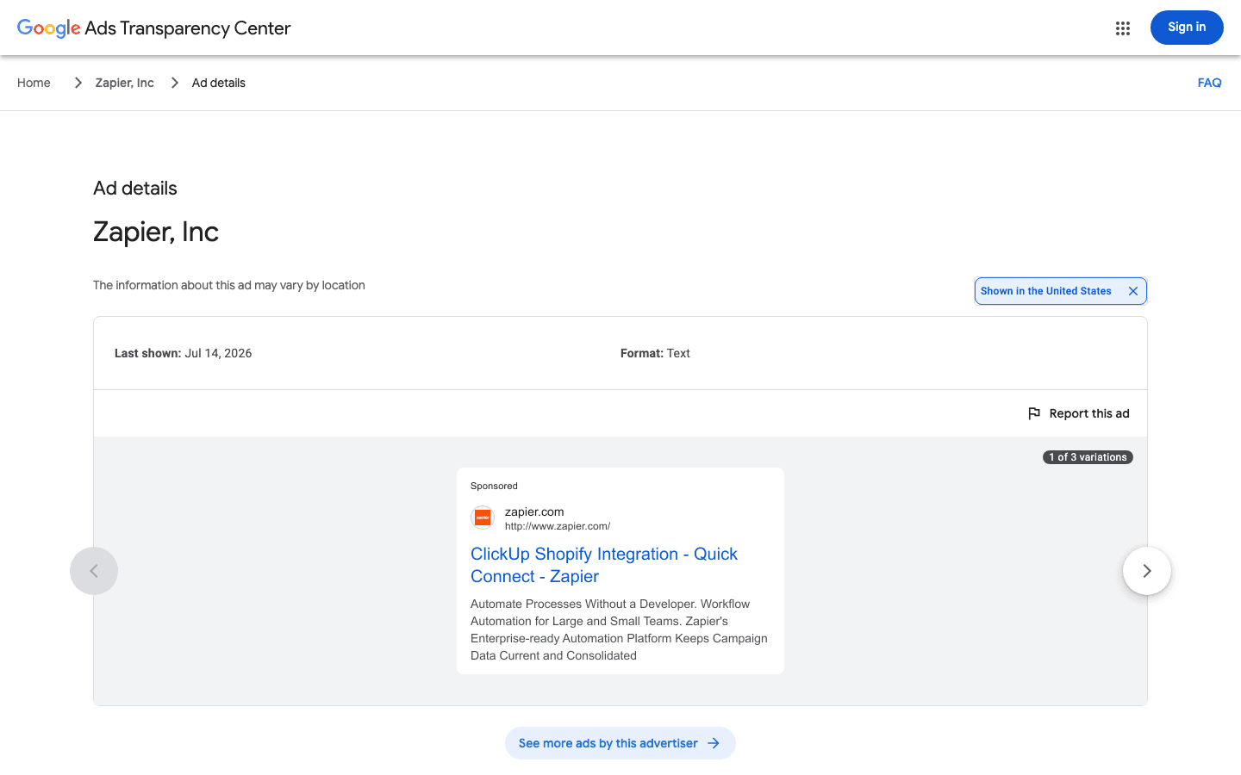Go to the Home breadcrumb
The height and width of the screenshot is (775, 1241).
point(34,83)
